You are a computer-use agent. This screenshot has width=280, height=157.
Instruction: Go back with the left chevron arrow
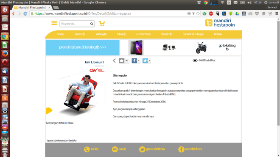tap(114, 61)
